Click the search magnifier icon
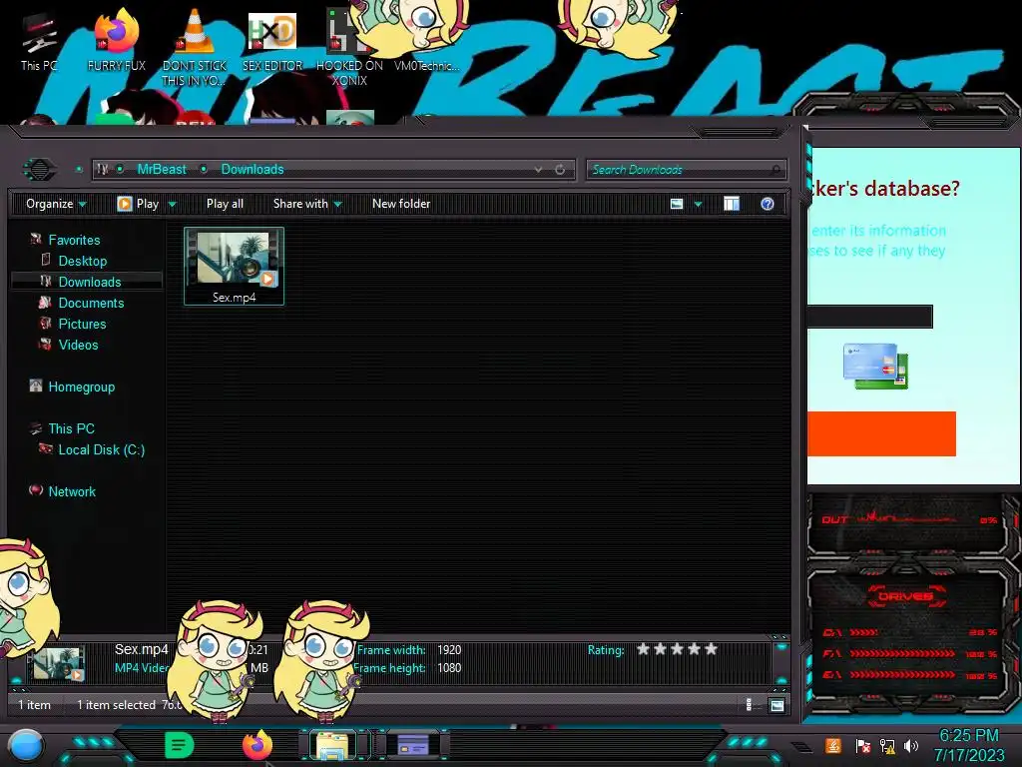 pos(774,170)
